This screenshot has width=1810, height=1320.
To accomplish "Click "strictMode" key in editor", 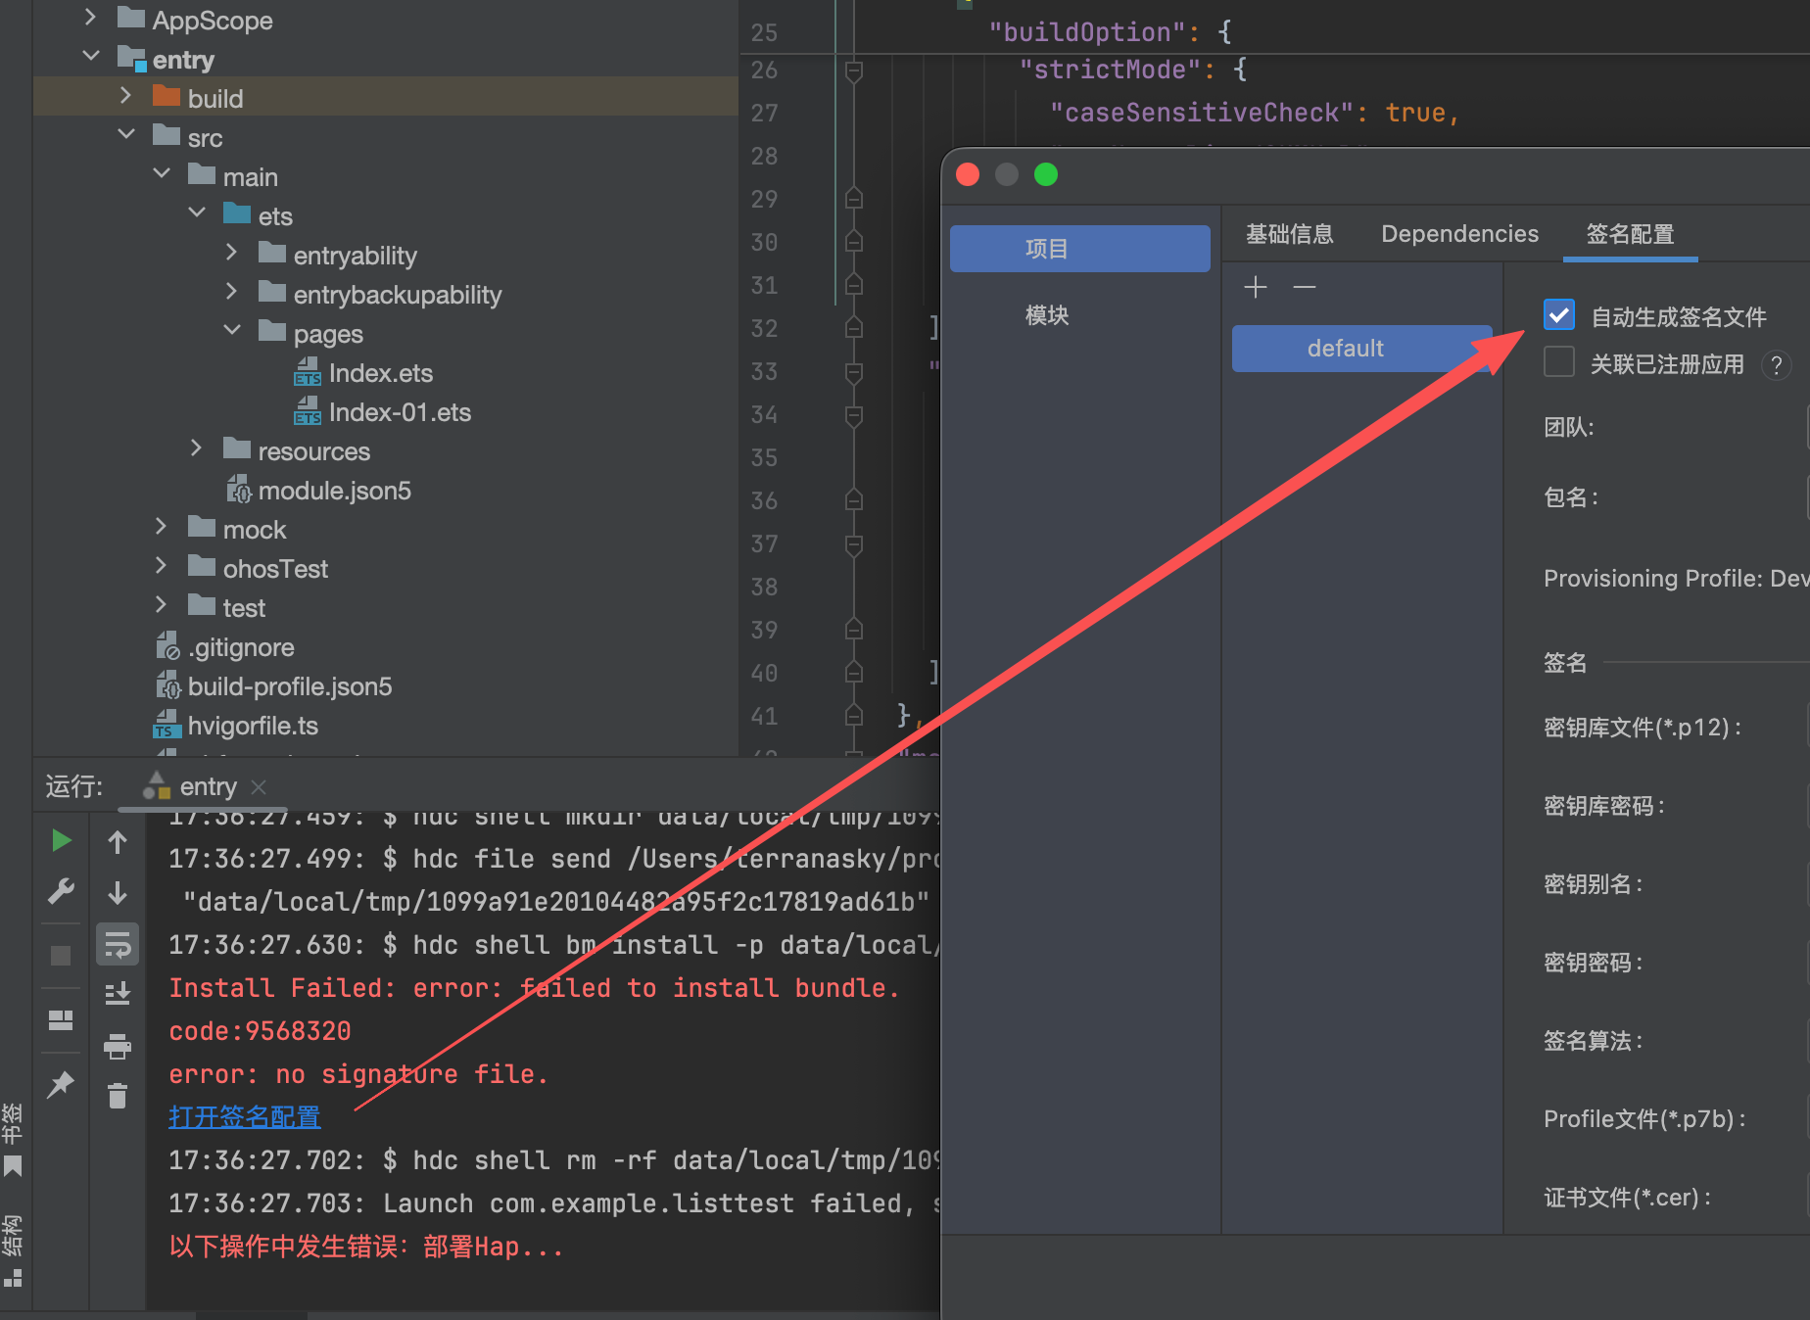I will pos(1110,70).
